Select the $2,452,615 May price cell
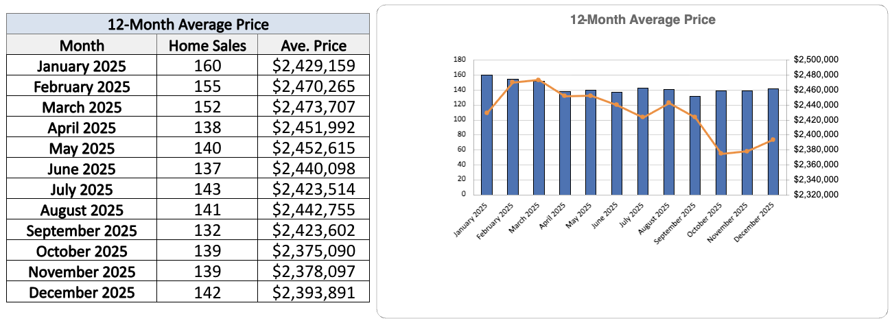 pos(314,148)
